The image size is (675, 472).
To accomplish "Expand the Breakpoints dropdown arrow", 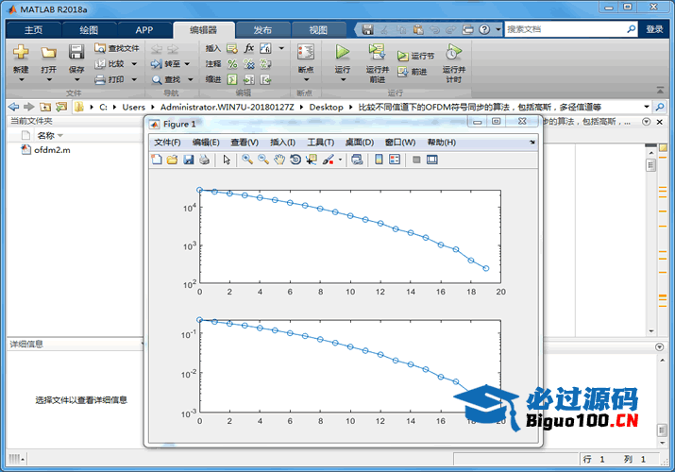I will pos(306,79).
